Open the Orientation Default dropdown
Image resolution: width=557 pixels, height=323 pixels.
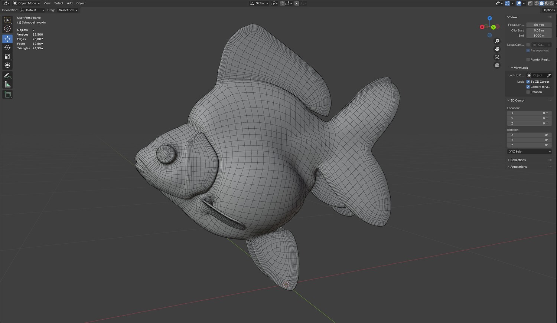point(32,10)
